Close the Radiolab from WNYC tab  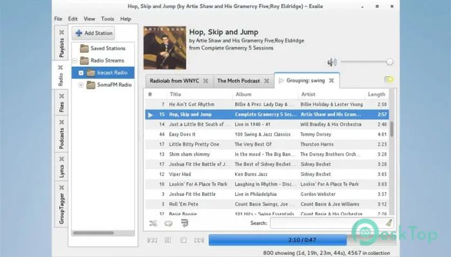click(x=206, y=81)
